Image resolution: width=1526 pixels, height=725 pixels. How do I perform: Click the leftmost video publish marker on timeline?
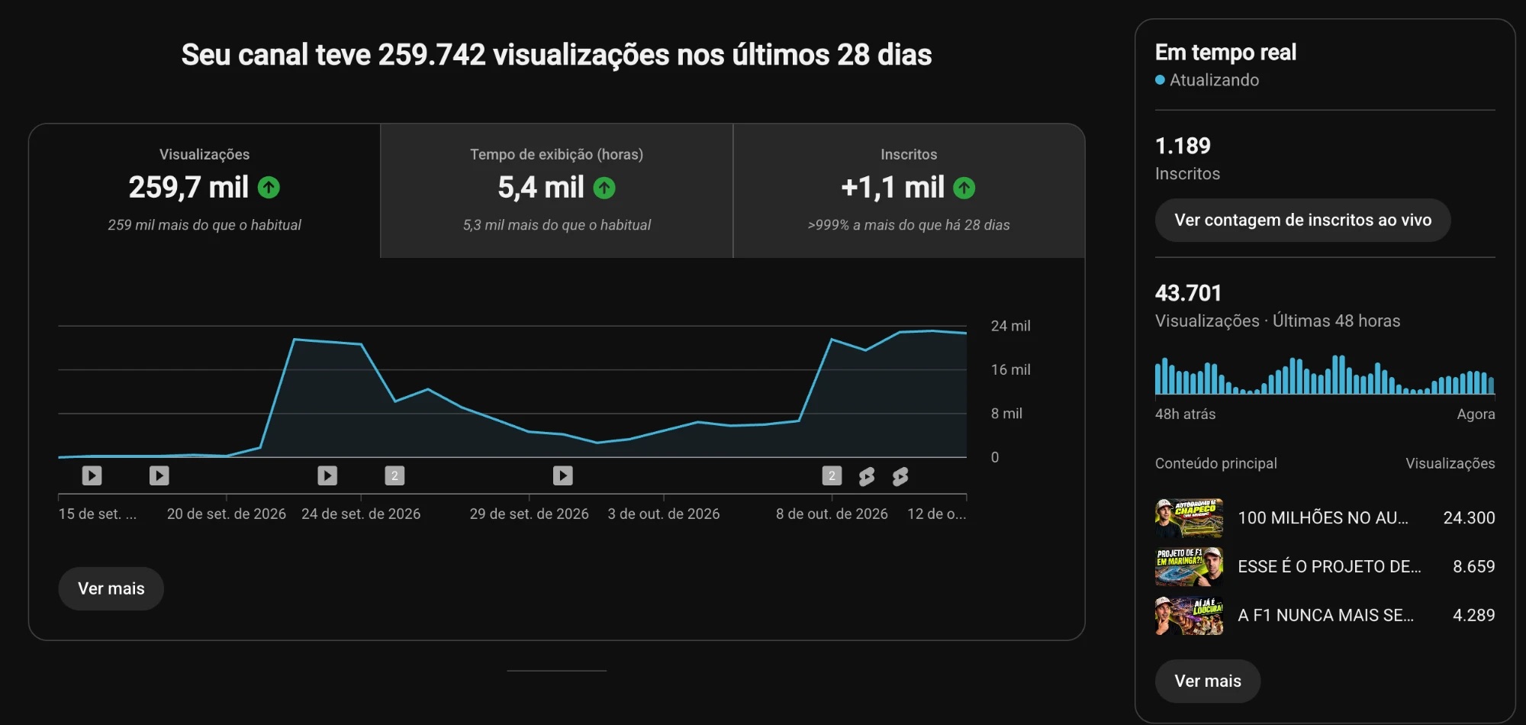pos(92,475)
